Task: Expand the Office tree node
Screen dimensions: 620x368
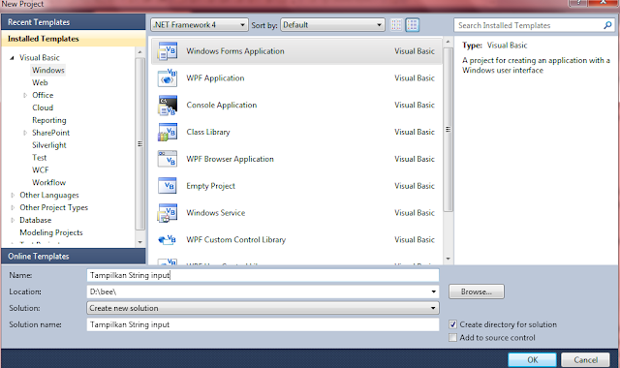Action: coord(25,95)
